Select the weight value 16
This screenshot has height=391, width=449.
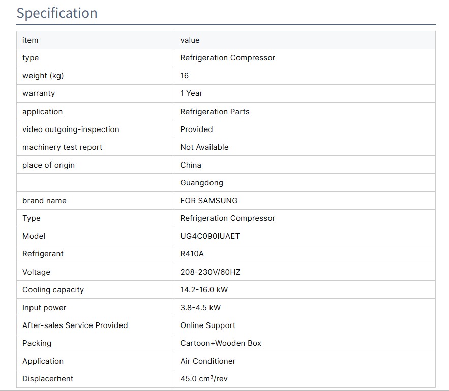pyautogui.click(x=184, y=76)
